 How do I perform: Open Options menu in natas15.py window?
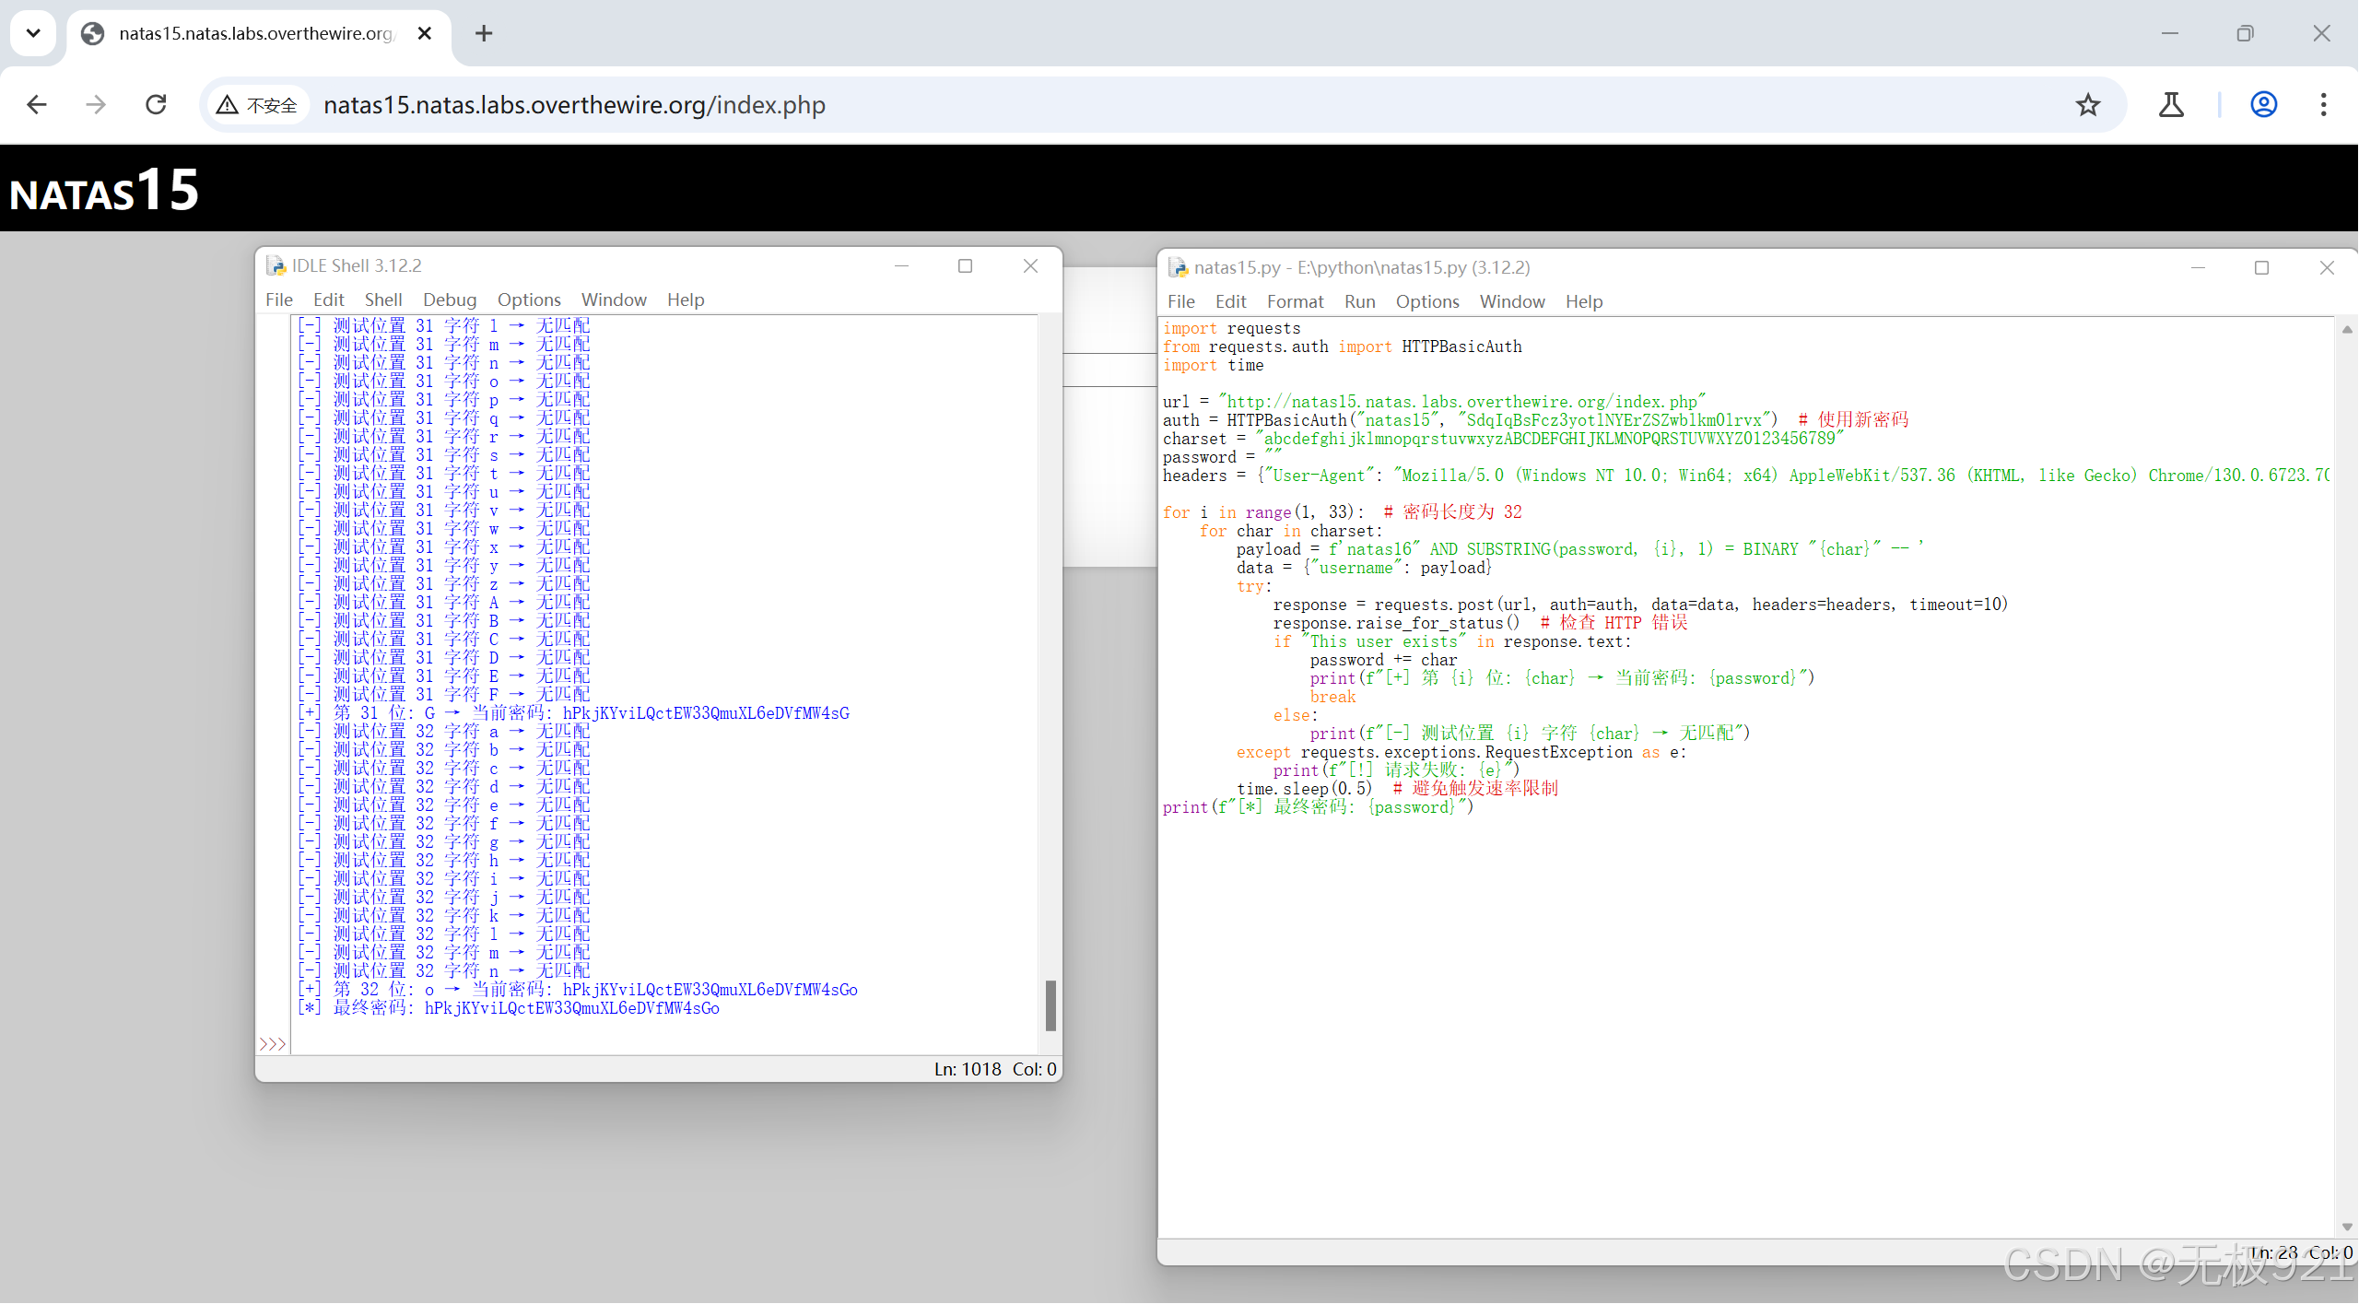(x=1426, y=301)
